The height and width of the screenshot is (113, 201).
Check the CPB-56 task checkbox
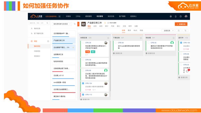(116, 43)
